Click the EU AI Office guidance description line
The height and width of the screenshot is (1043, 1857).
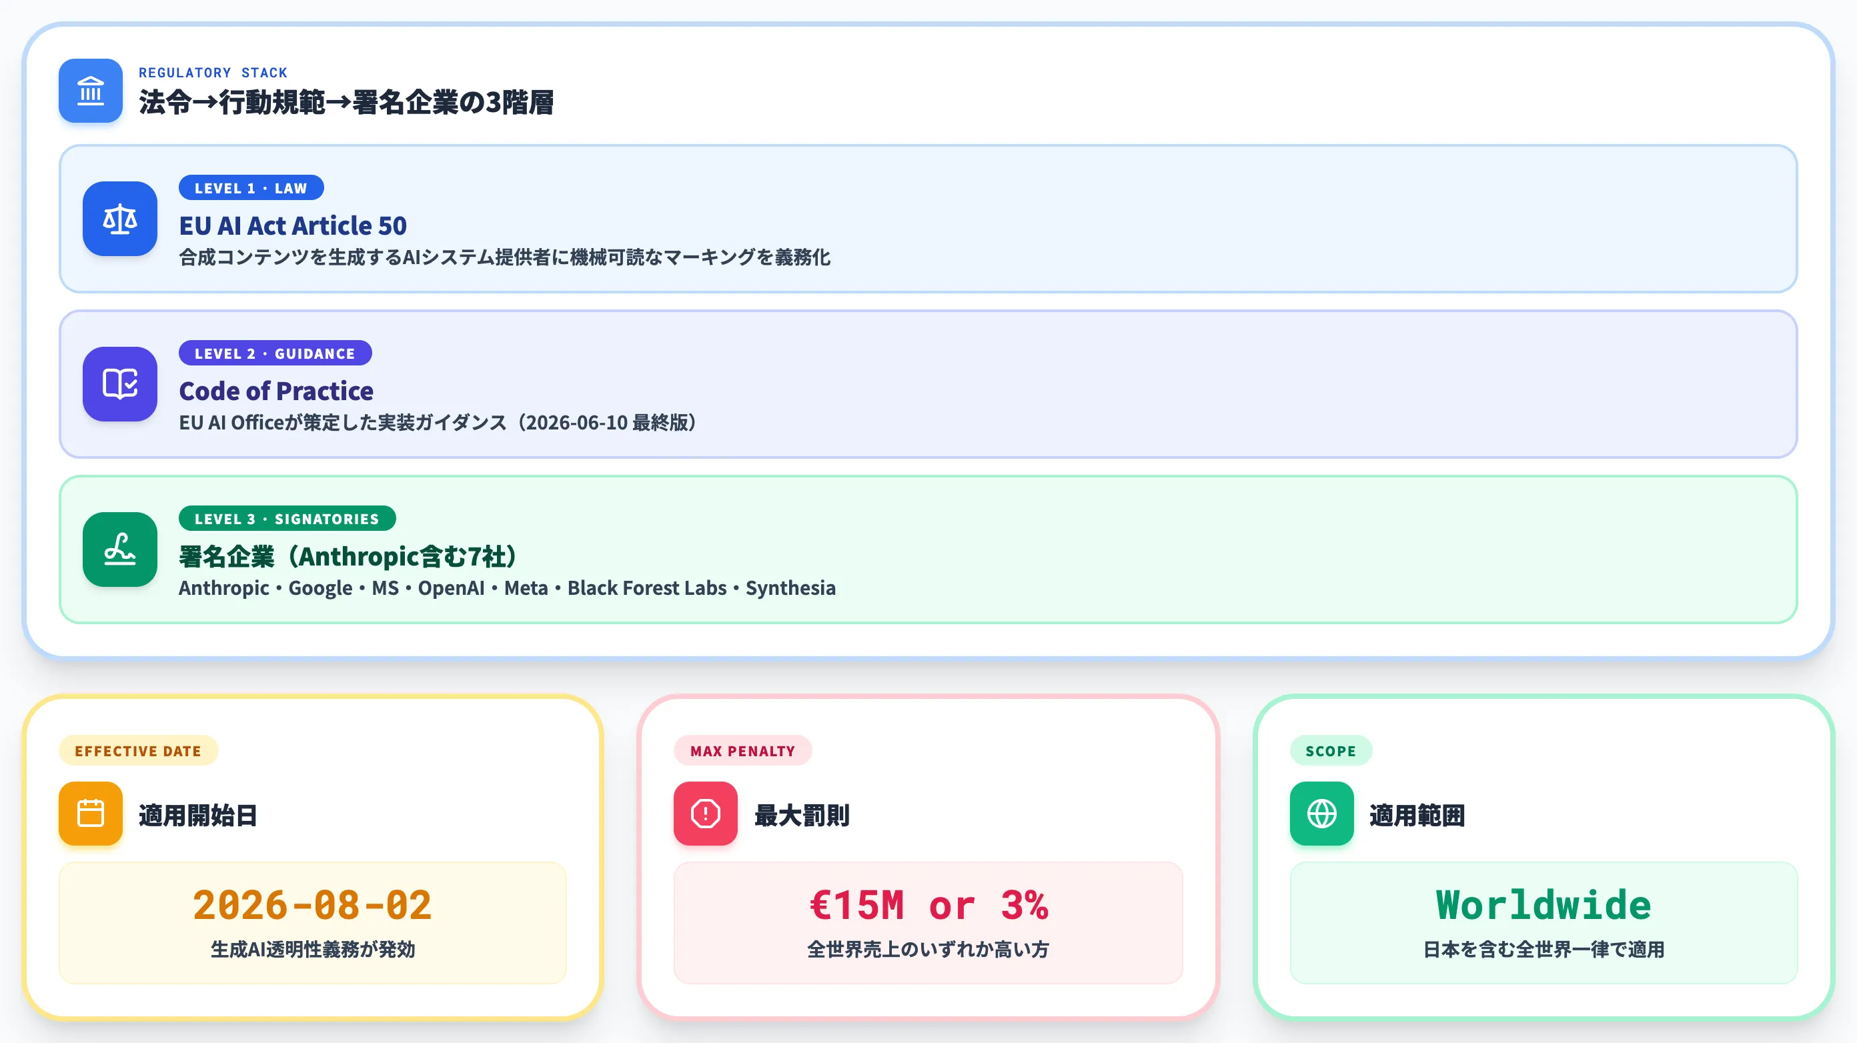point(438,422)
